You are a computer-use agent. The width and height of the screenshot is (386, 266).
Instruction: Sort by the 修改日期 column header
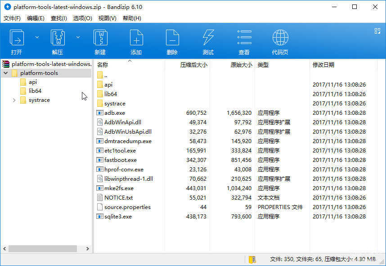click(323, 65)
